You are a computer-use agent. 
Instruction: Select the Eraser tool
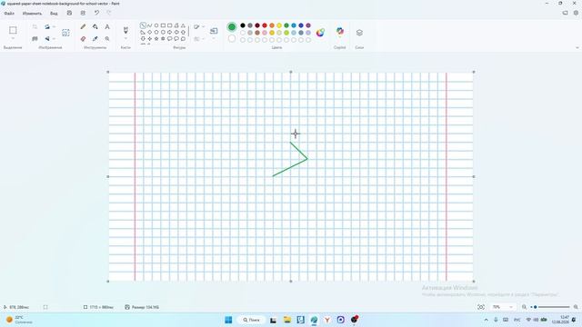[x=83, y=38]
